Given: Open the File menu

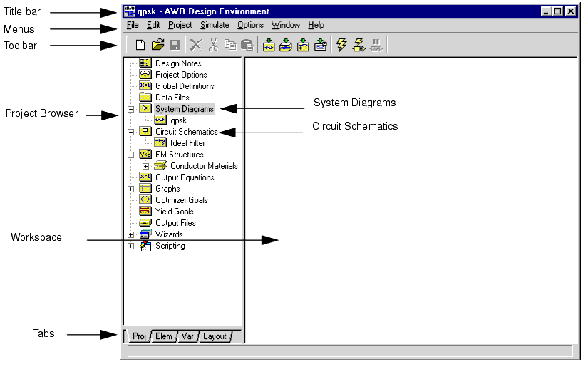Looking at the screenshot, I should [x=133, y=25].
